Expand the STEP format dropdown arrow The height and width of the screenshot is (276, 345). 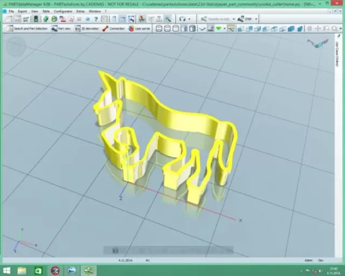click(x=256, y=19)
